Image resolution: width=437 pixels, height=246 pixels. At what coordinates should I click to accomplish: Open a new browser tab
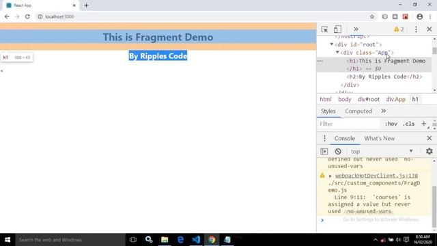tap(86, 5)
